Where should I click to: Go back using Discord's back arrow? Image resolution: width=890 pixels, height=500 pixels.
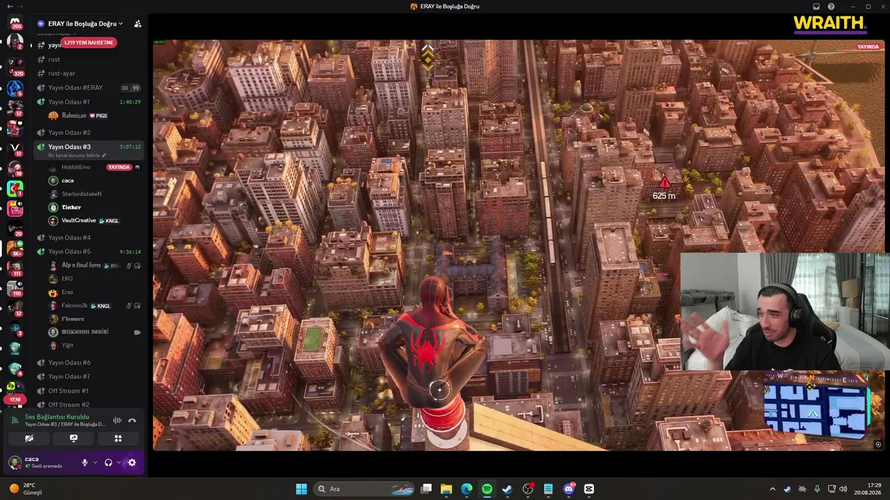coord(10,6)
